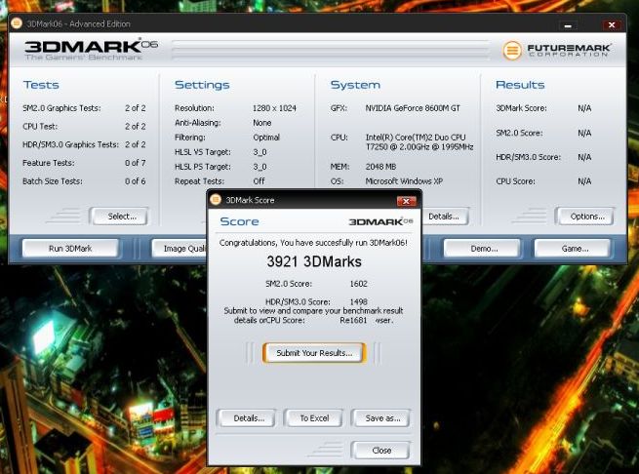Click the SM2.0 Score value 1602

click(x=359, y=284)
